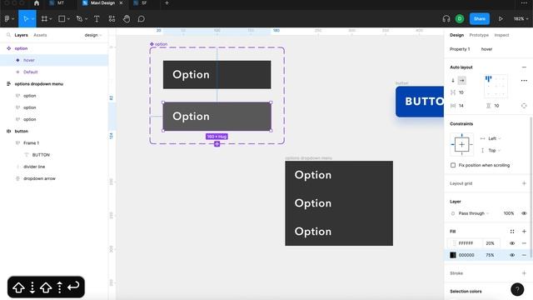Select the Pen tool
This screenshot has width=533, height=300.
coord(79,18)
